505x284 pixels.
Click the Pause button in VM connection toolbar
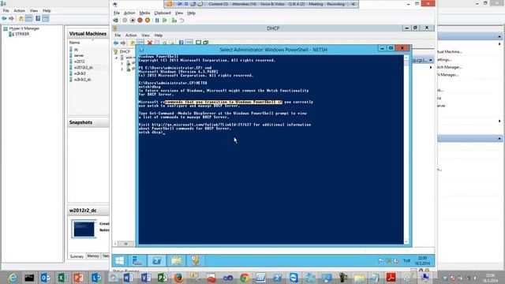pos(157,21)
